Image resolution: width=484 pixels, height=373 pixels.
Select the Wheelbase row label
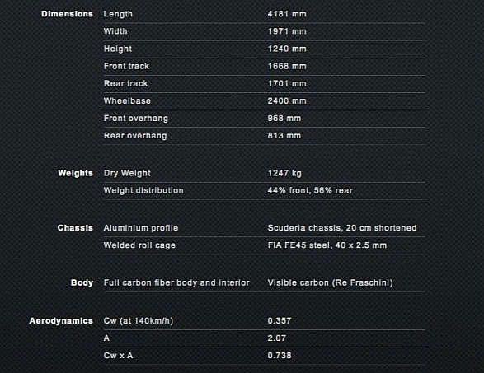pos(127,100)
